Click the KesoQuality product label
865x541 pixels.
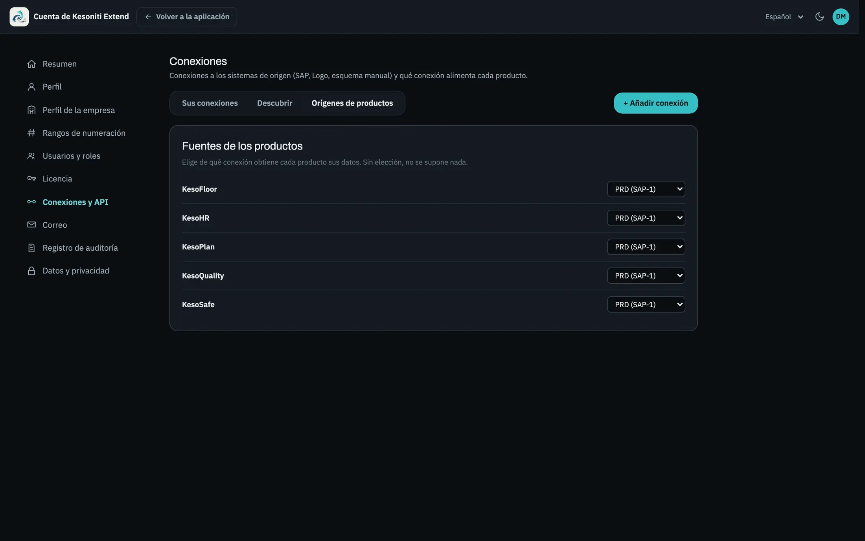coord(203,276)
